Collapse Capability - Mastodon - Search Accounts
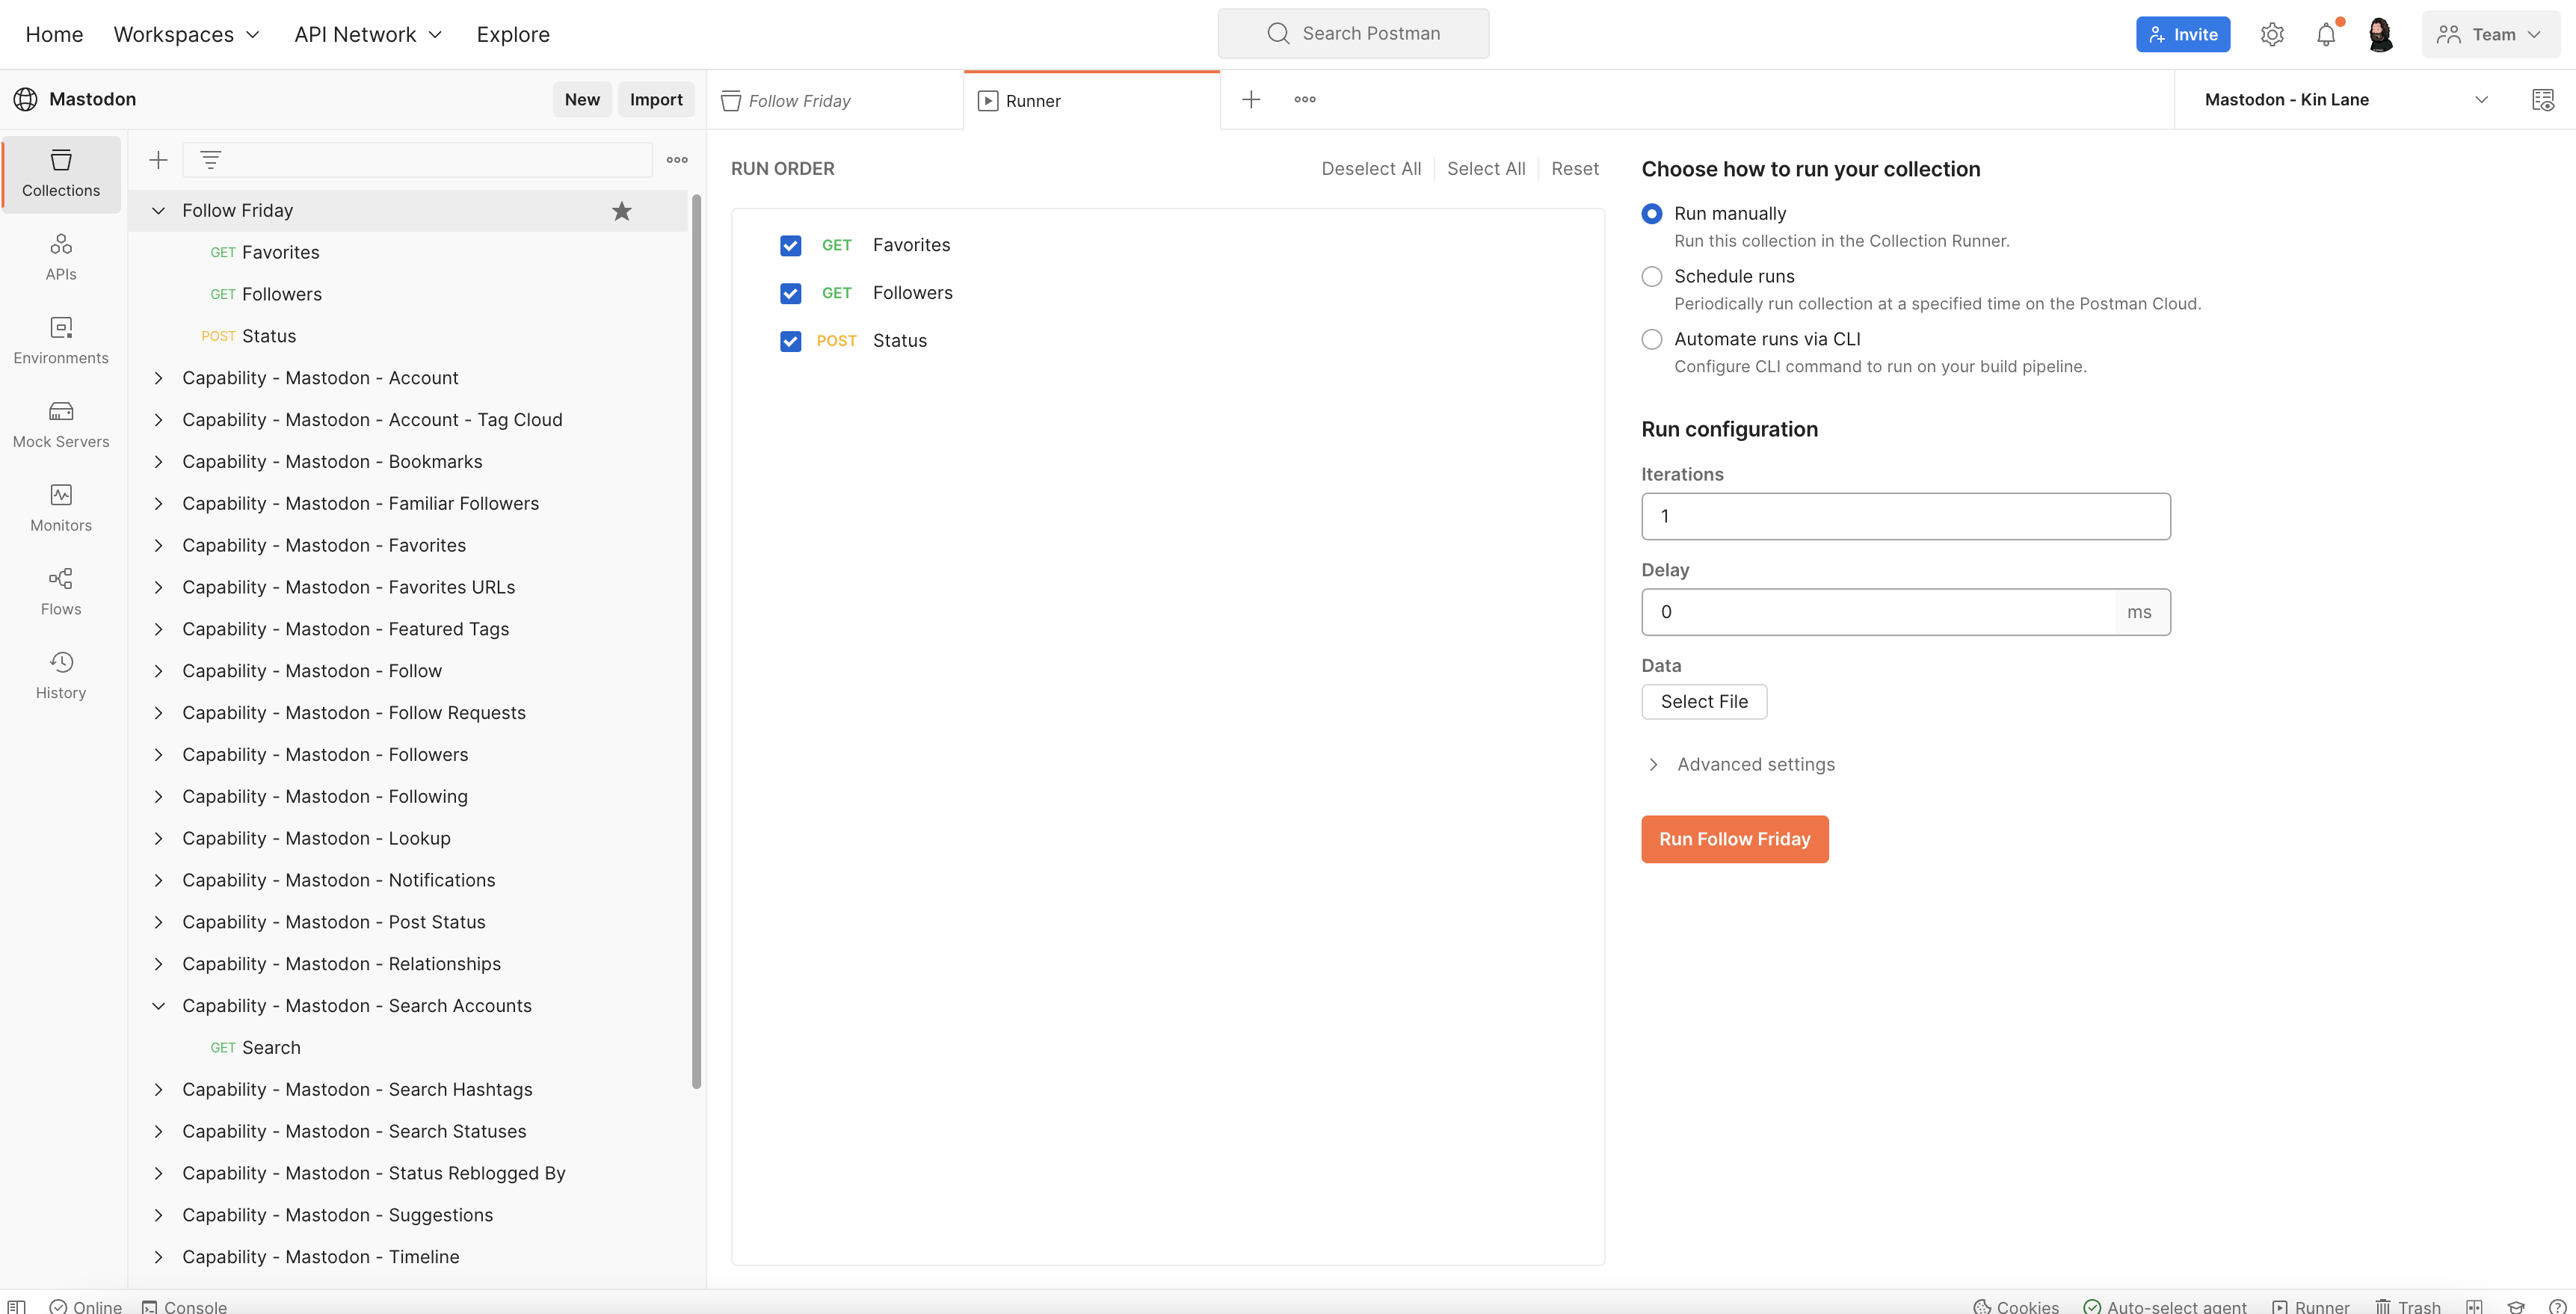2576x1314 pixels. (x=158, y=1006)
